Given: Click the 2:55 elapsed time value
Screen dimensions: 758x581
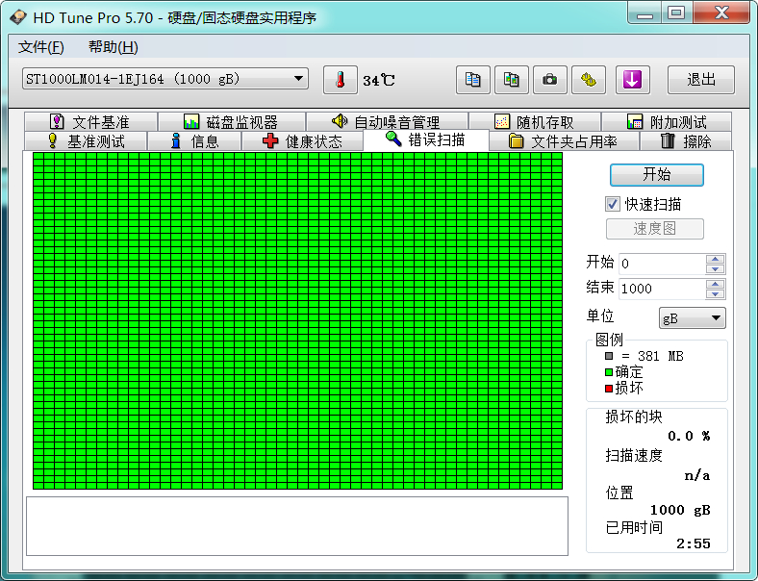Looking at the screenshot, I should tap(694, 543).
